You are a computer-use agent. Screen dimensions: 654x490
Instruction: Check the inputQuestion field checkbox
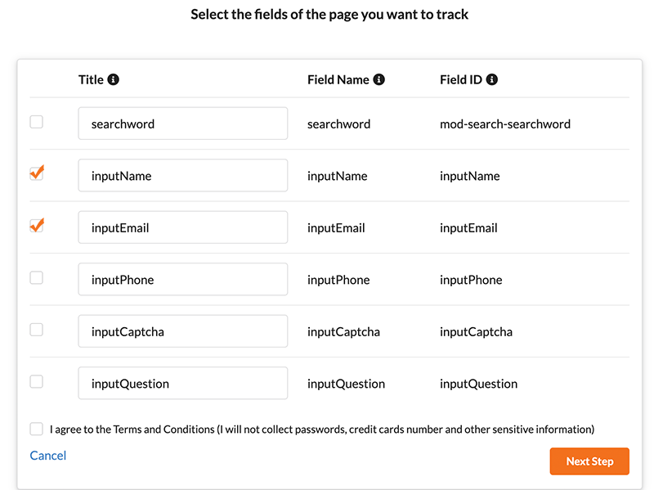37,381
